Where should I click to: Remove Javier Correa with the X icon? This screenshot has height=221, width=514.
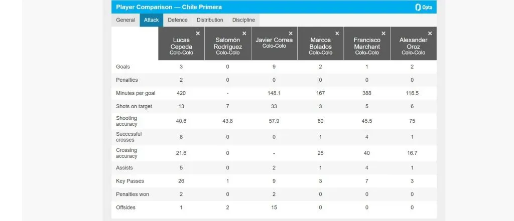pyautogui.click(x=291, y=34)
